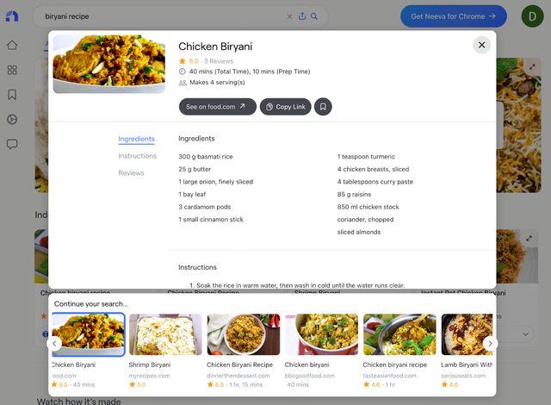Click the magnifier search icon

point(314,16)
